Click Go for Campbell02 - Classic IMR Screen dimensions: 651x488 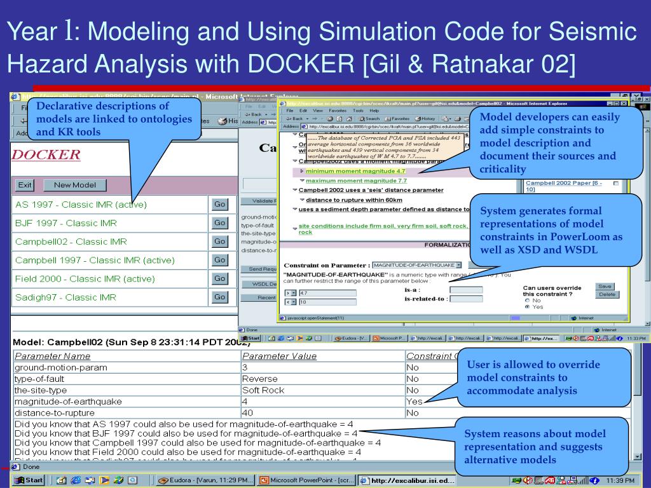coord(219,241)
